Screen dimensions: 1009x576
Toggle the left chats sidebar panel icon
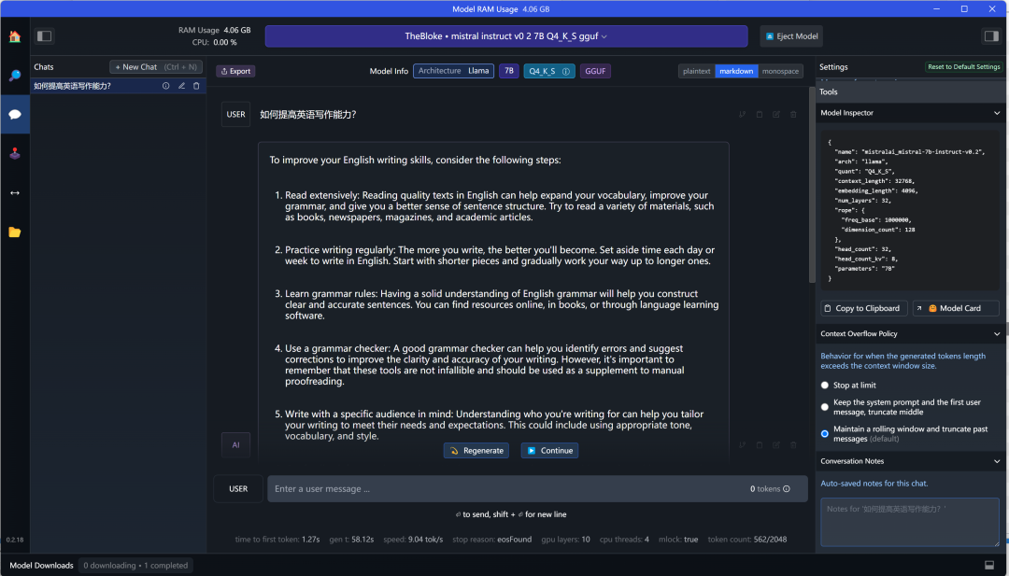tap(45, 36)
